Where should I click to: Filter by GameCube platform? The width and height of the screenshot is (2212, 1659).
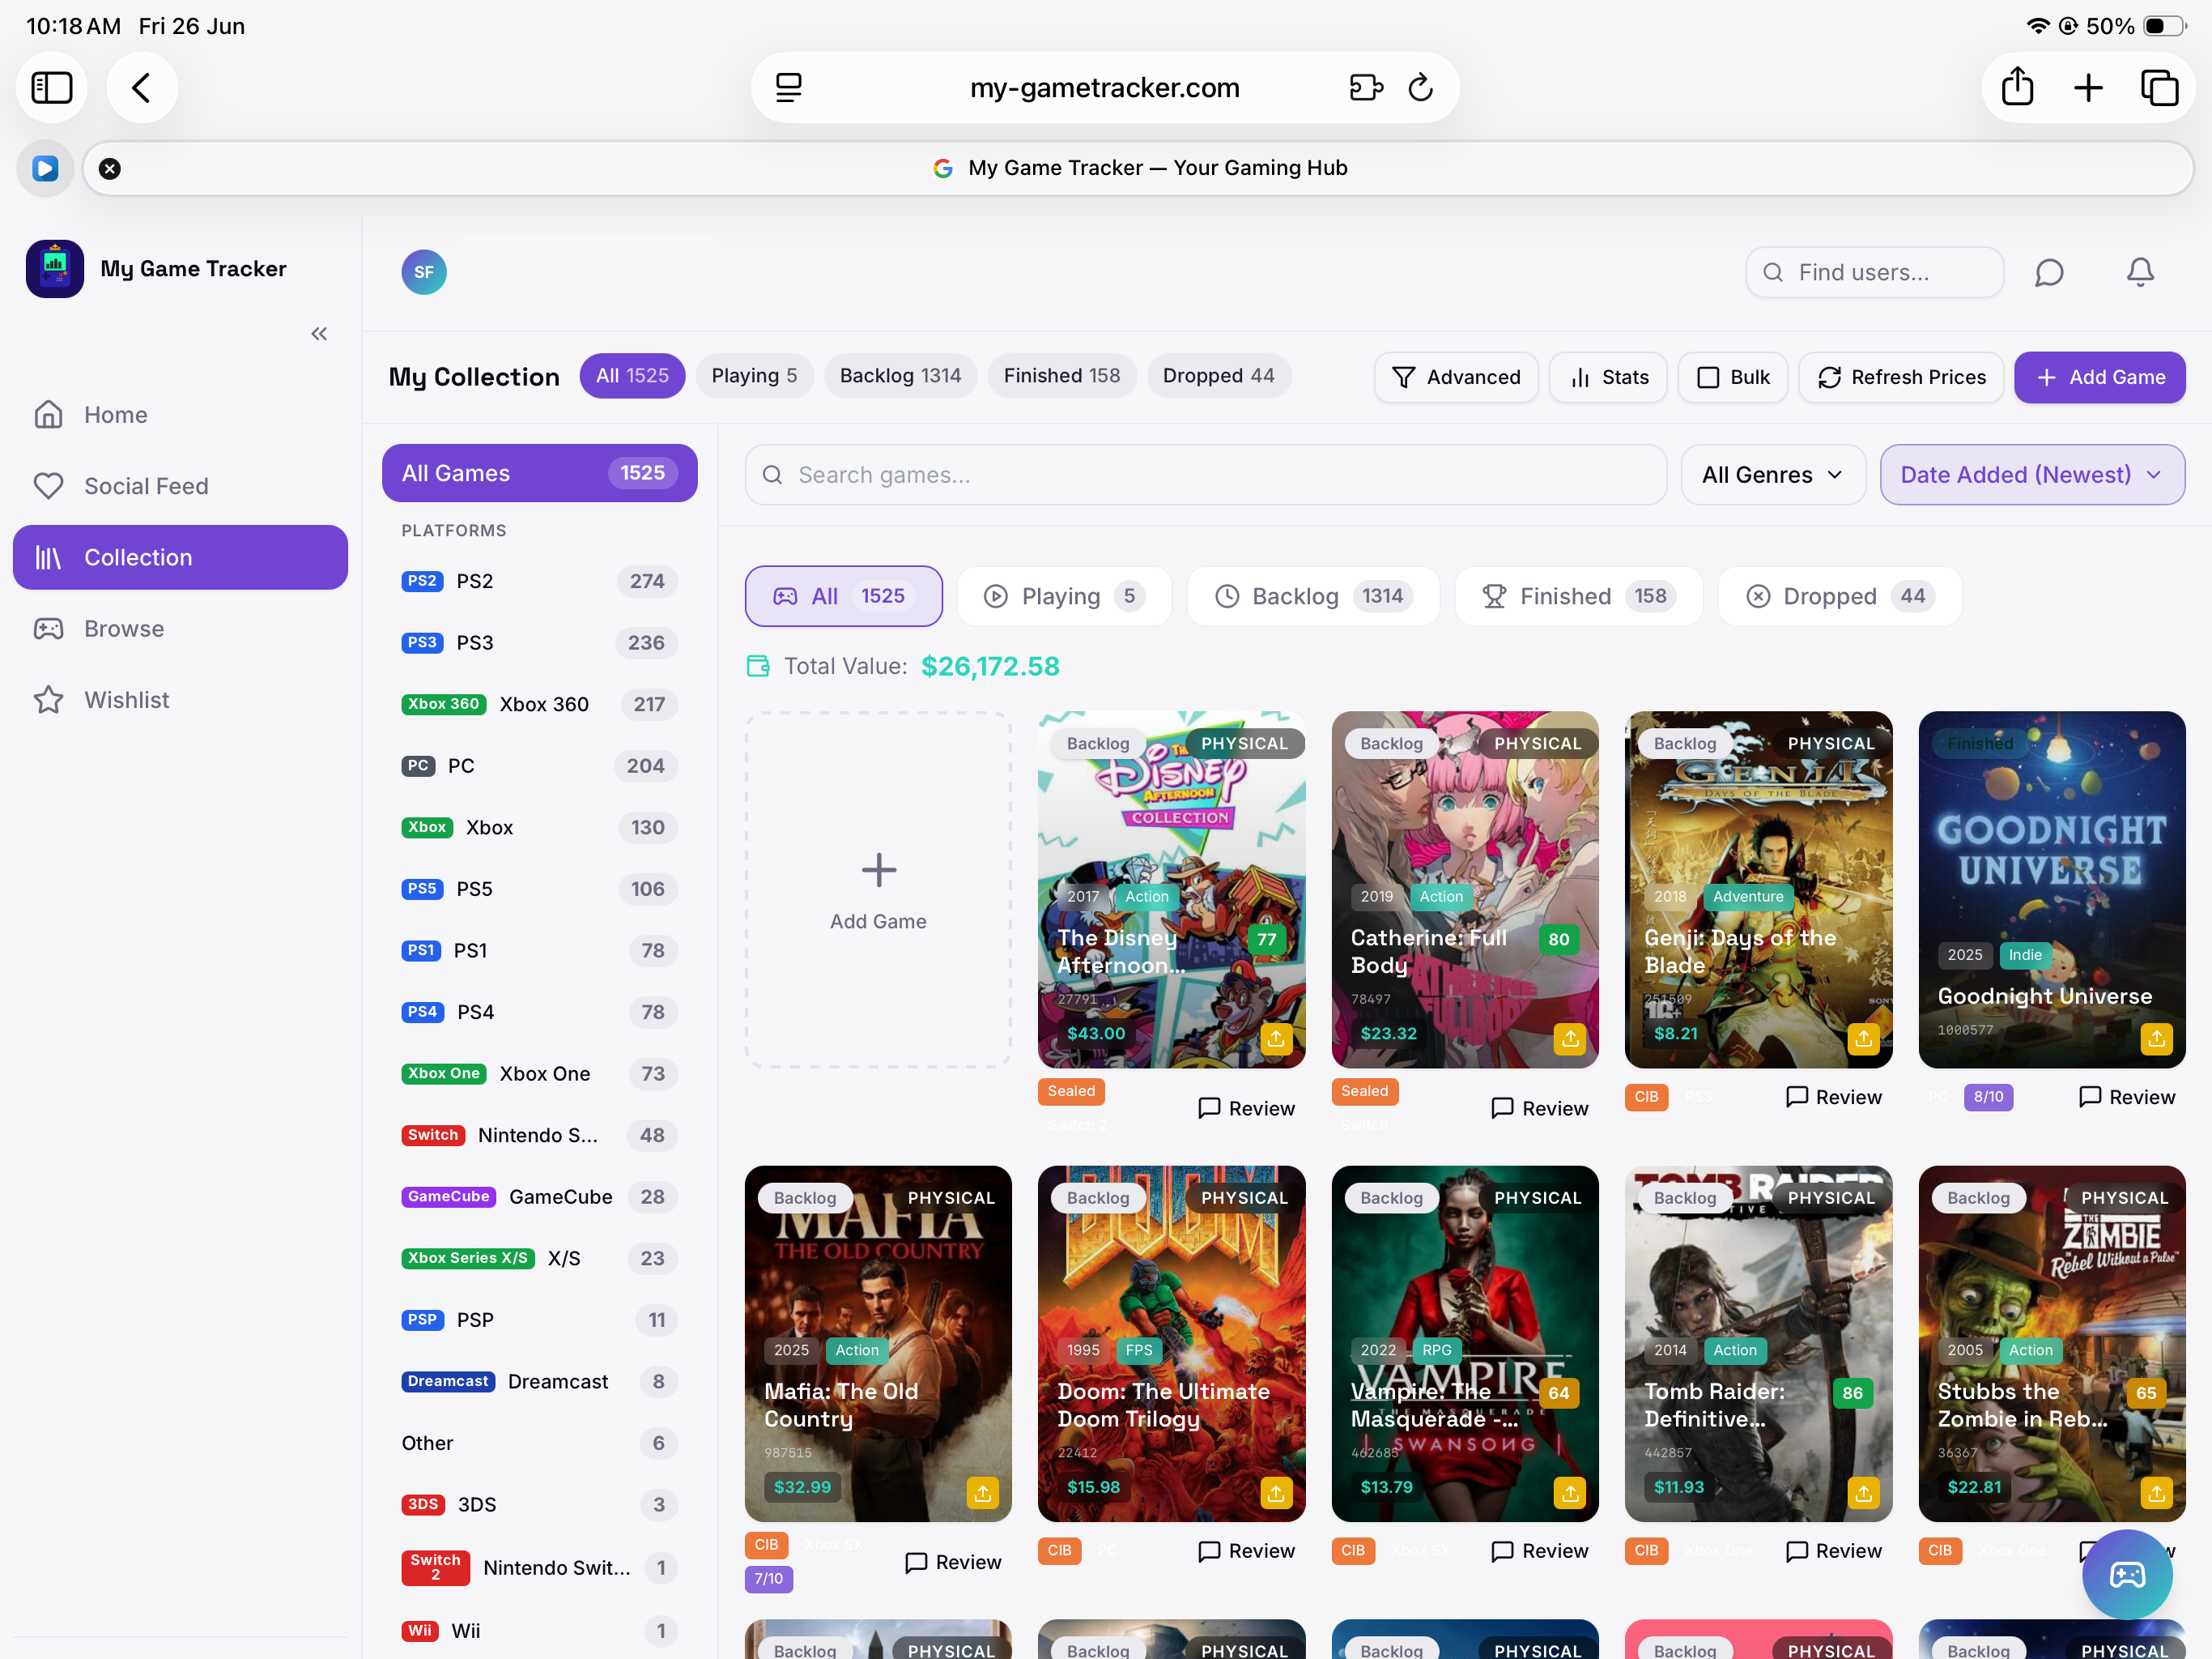(x=539, y=1196)
